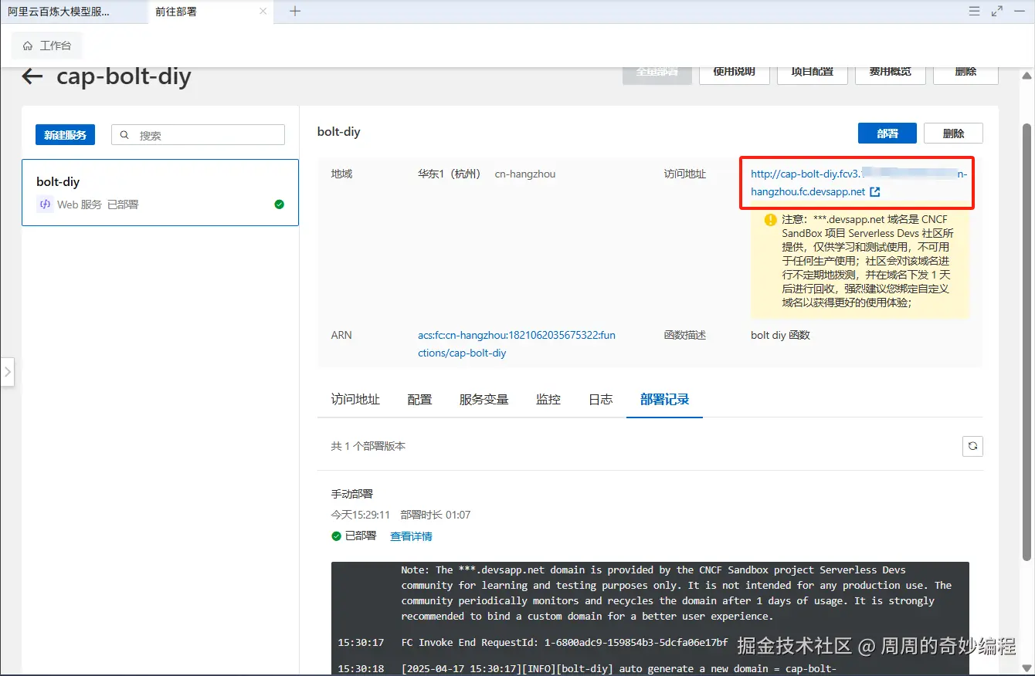Click the yellow warning icon in notice
1035x676 pixels.
pos(770,219)
